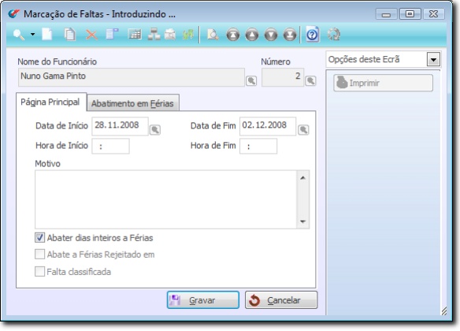Jump to first record arrow icon
This screenshot has height=331, width=460.
(x=232, y=35)
